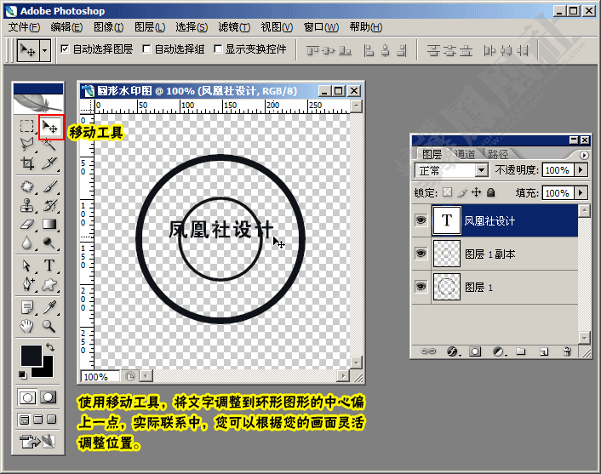The image size is (601, 474).
Task: Select the Notes tool
Action: pos(27,307)
